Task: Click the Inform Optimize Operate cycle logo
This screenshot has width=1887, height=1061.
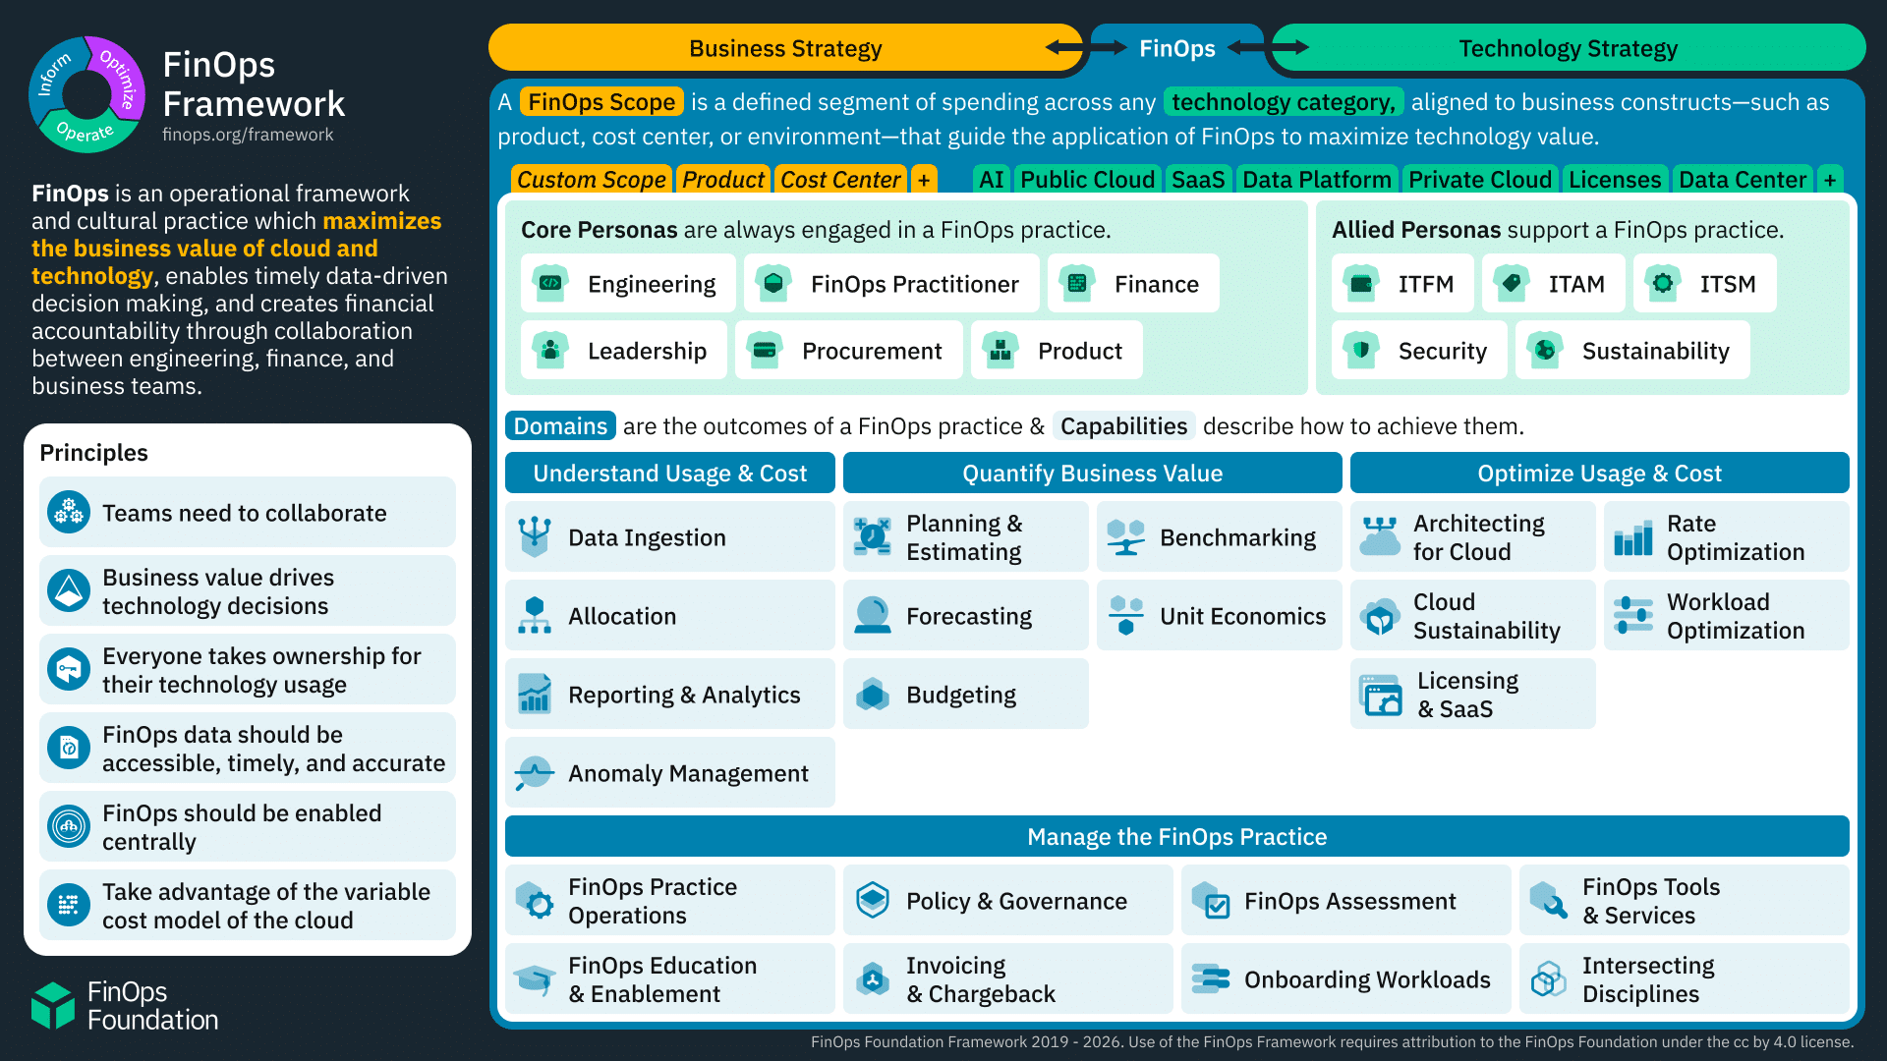Action: click(86, 94)
